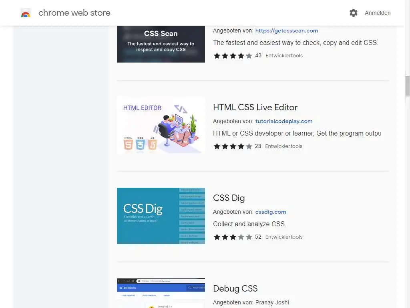
Task: Open the CSS Dig extension title
Action: [229, 198]
